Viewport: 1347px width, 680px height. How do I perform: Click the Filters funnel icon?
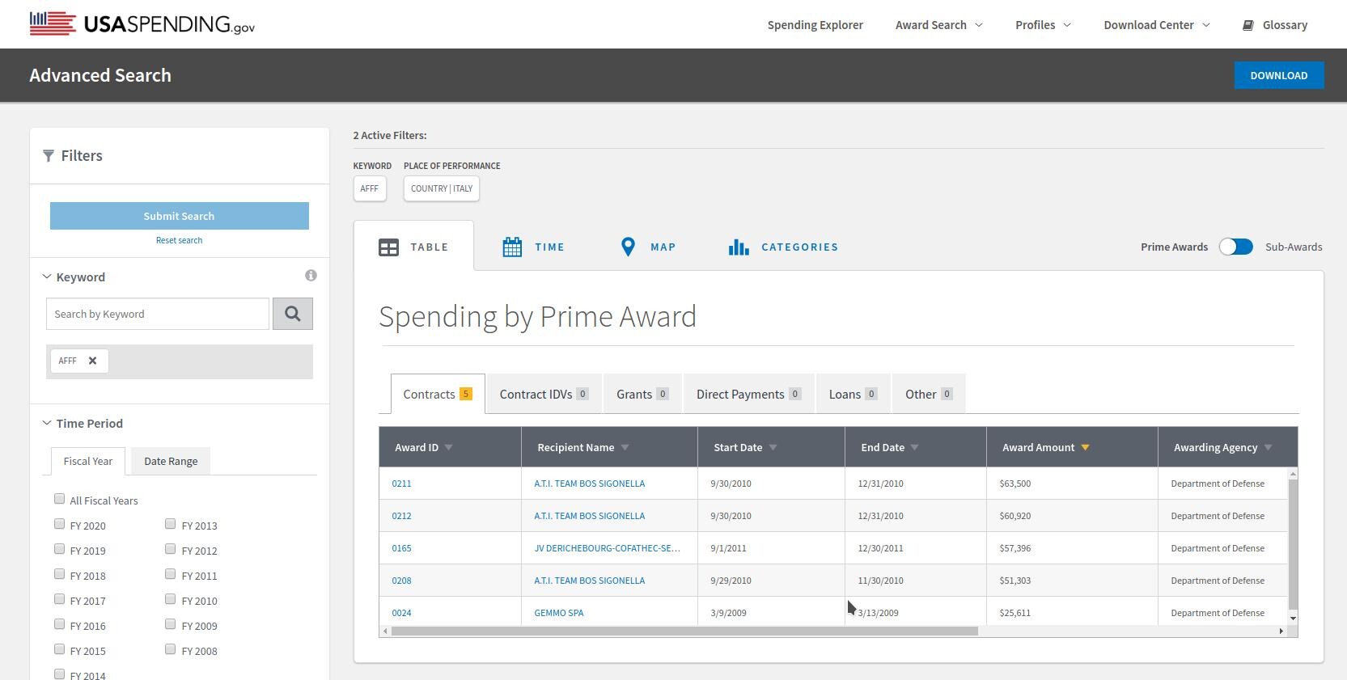49,155
